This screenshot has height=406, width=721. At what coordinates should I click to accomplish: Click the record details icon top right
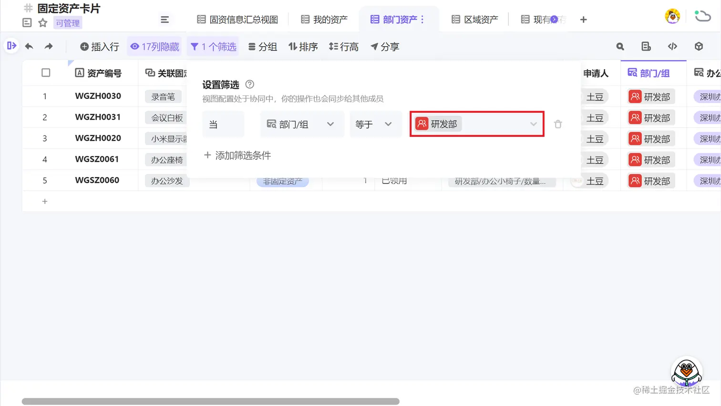pos(646,46)
